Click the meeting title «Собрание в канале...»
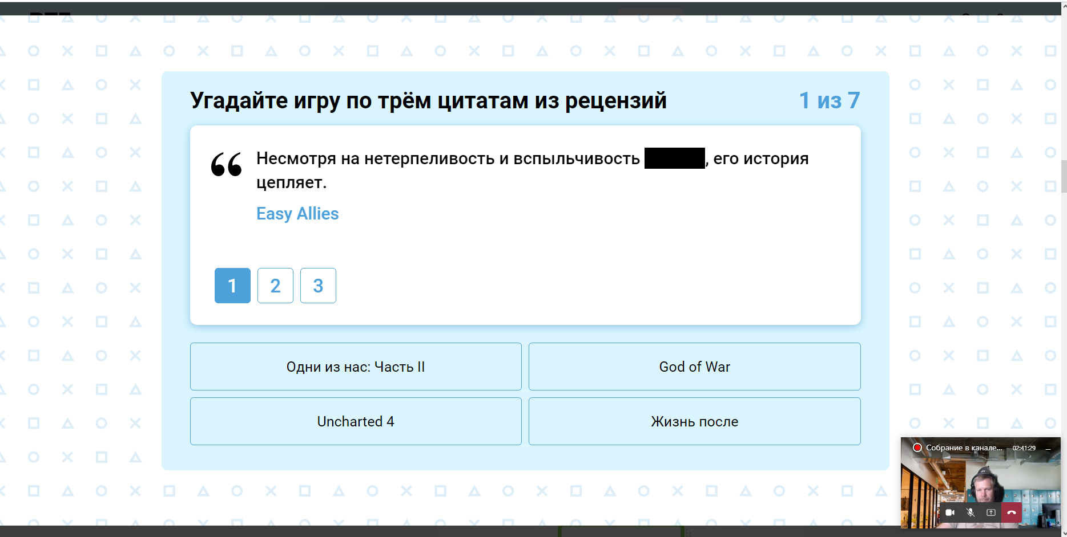Image resolution: width=1067 pixels, height=537 pixels. tap(964, 447)
